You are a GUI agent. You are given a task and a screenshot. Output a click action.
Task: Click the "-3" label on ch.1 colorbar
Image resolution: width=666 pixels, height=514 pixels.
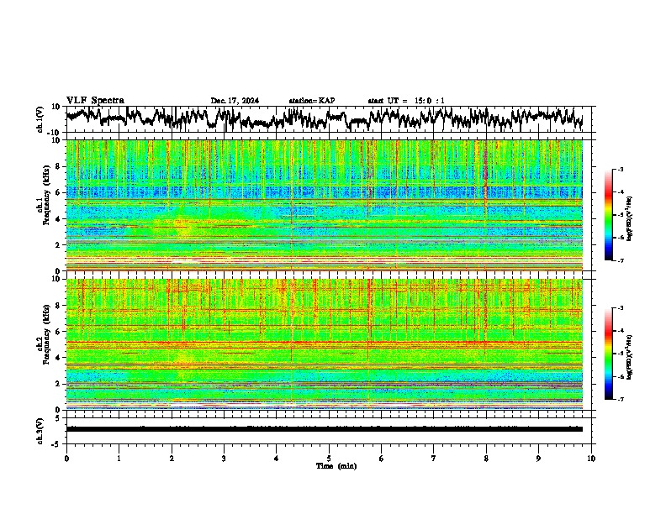point(620,169)
